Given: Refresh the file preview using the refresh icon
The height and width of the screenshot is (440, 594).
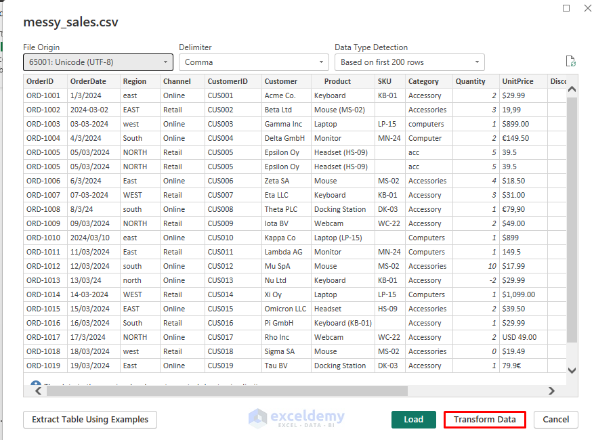Looking at the screenshot, I should [571, 61].
